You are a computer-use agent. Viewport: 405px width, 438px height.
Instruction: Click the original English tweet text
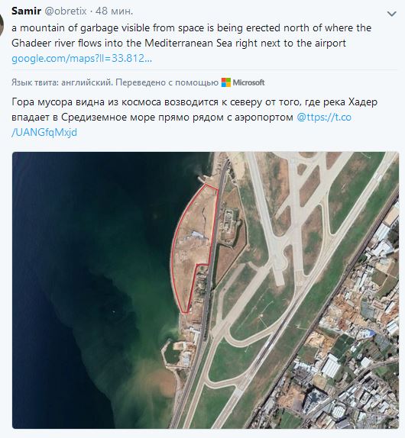[192, 35]
